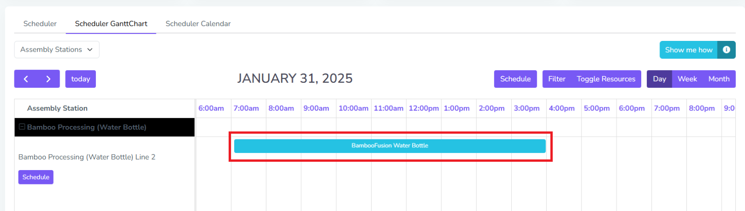Switch to Week view
The height and width of the screenshot is (211, 745).
687,79
